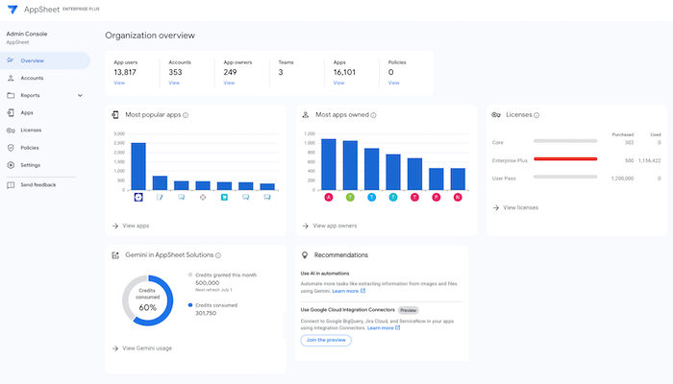Click external-link icon after Integration Connectors Learn more

pos(397,328)
